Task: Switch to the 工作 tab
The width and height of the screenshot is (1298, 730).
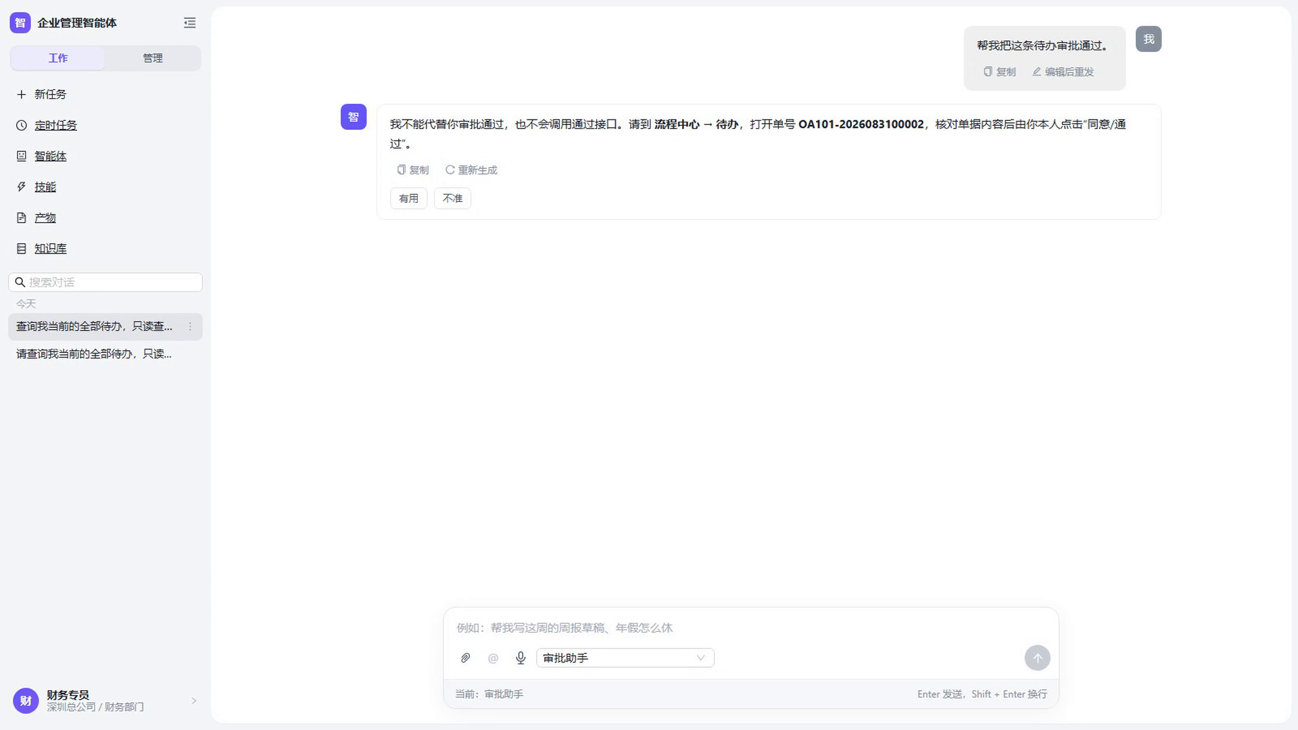Action: pyautogui.click(x=58, y=58)
